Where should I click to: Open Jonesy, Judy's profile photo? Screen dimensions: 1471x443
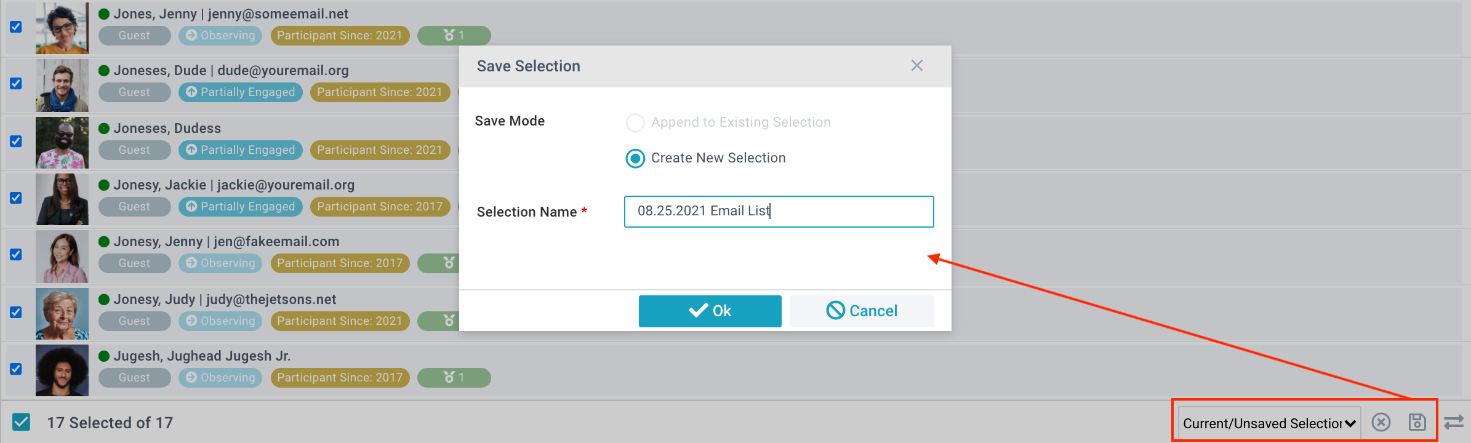(62, 314)
